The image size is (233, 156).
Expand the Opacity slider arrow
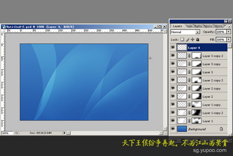click(229, 32)
